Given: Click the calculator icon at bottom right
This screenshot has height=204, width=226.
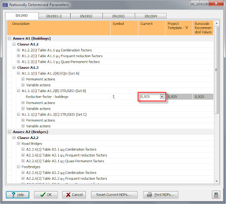Looking at the screenshot, I should (216, 195).
